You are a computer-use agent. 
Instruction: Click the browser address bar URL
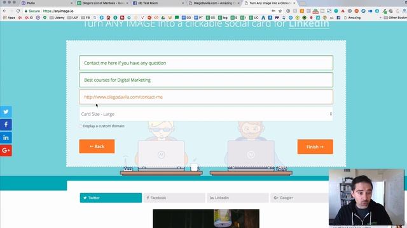point(58,11)
